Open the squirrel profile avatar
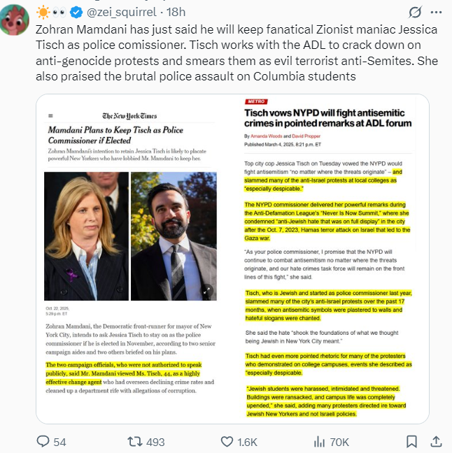Image resolution: width=452 pixels, height=453 pixels. click(14, 20)
